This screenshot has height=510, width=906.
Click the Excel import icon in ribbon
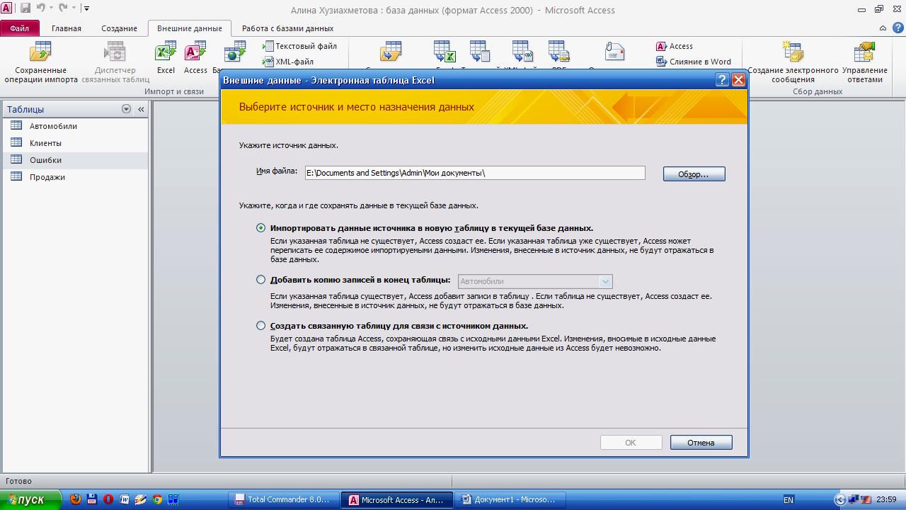click(166, 58)
